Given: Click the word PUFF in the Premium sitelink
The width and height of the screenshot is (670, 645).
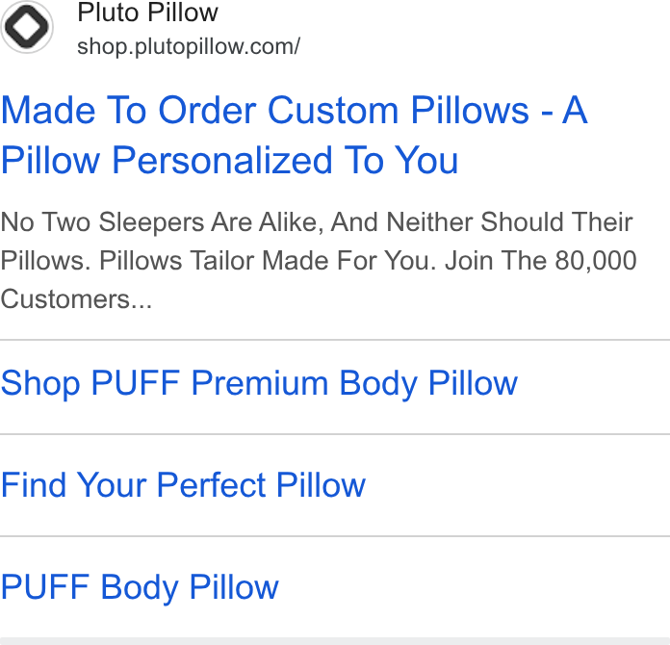Looking at the screenshot, I should point(136,382).
